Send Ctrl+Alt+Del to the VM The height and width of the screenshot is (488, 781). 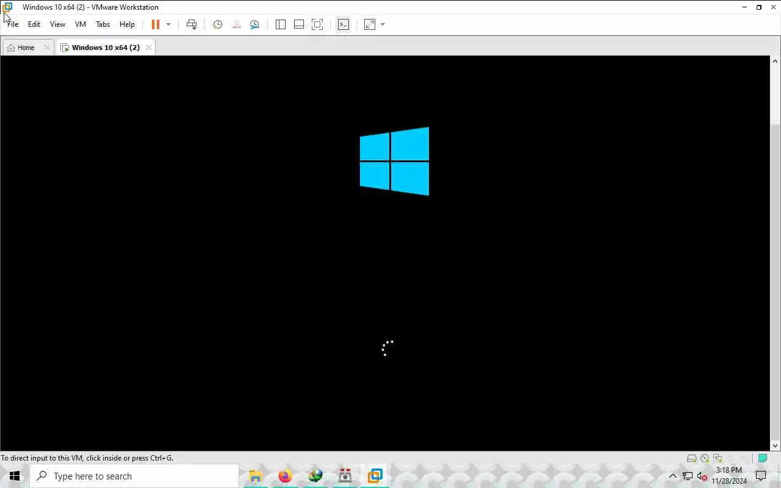click(x=192, y=24)
